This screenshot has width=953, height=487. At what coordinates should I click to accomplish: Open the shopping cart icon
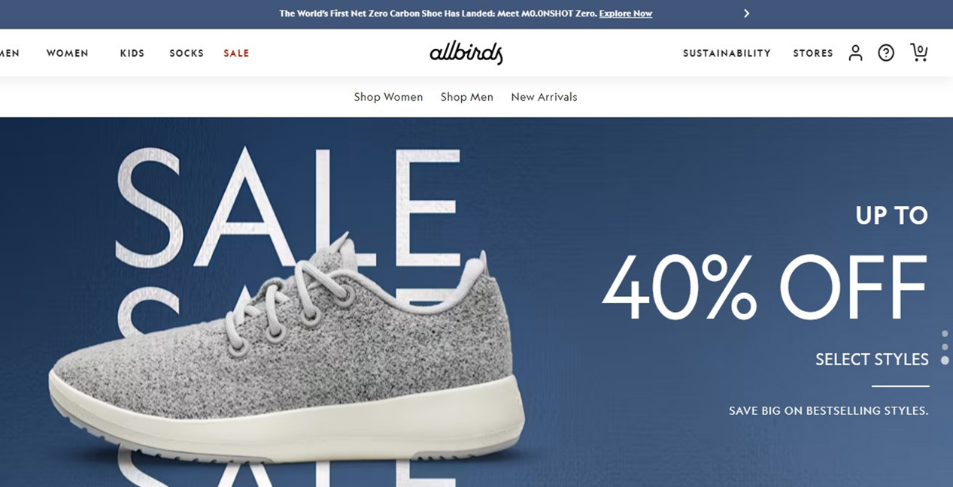918,52
